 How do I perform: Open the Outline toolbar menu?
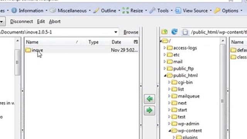(x=108, y=11)
